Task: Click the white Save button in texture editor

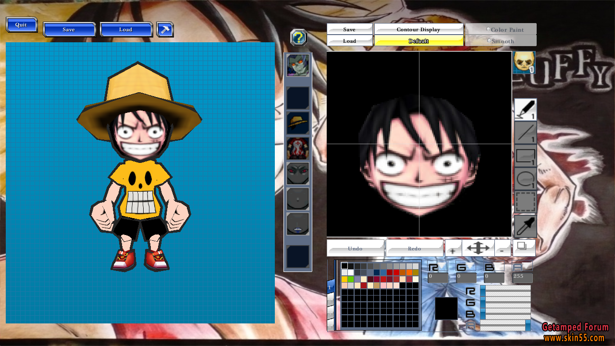Action: click(350, 29)
